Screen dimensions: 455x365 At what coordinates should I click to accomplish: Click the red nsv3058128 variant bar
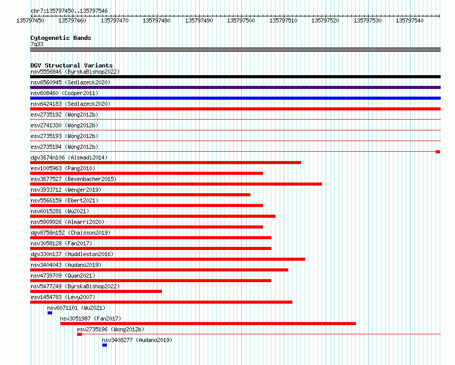pyautogui.click(x=151, y=248)
